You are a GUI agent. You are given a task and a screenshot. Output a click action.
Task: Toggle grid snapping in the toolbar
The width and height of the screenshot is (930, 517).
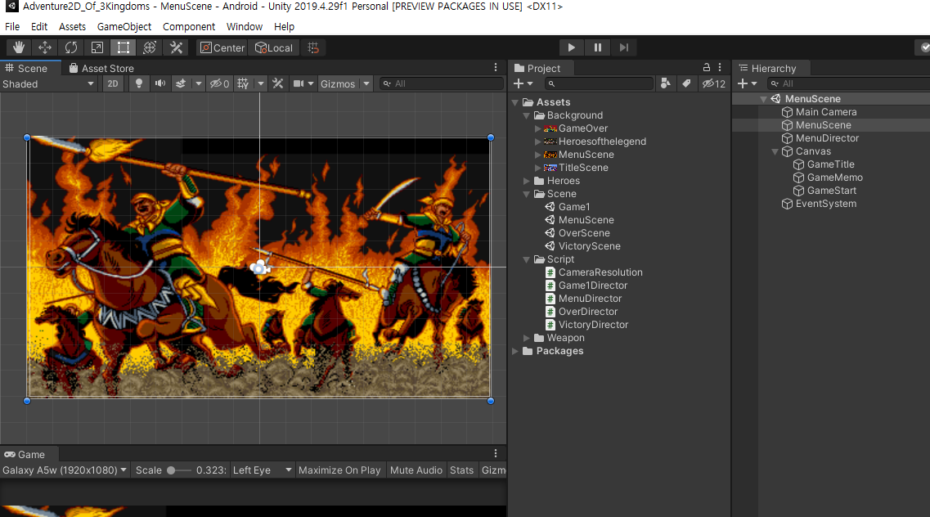click(313, 47)
